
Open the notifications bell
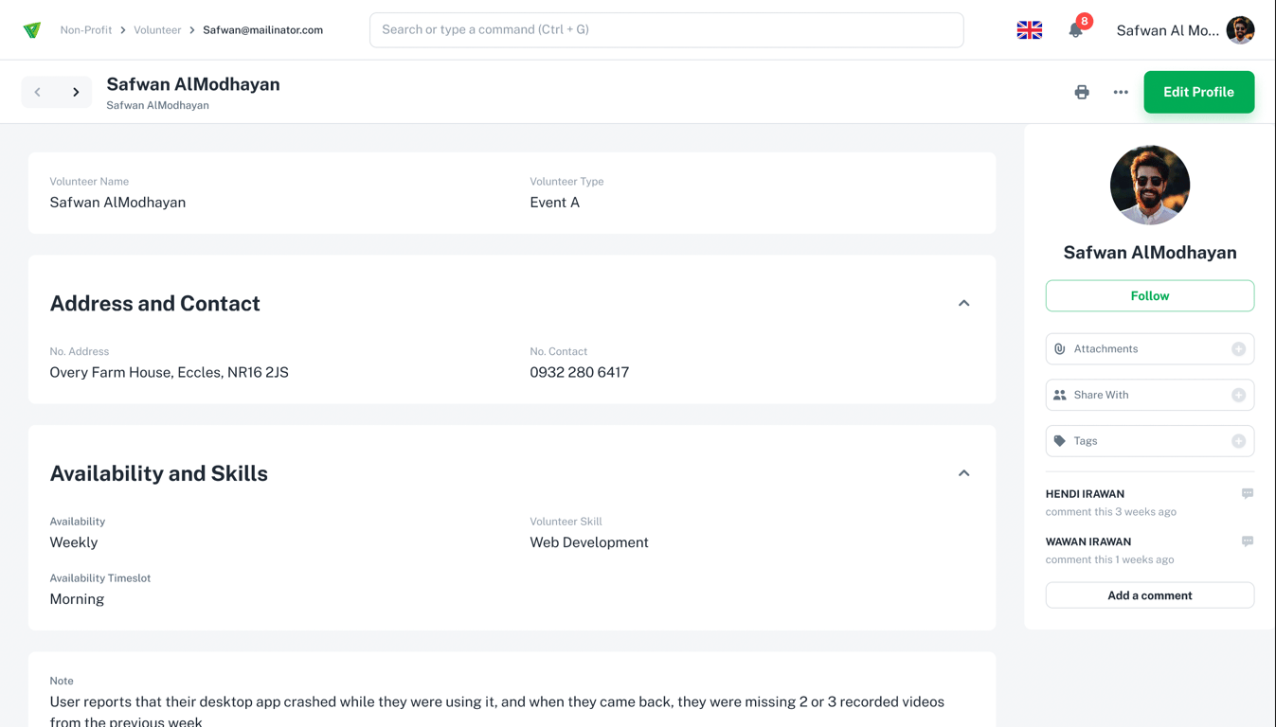pos(1075,30)
